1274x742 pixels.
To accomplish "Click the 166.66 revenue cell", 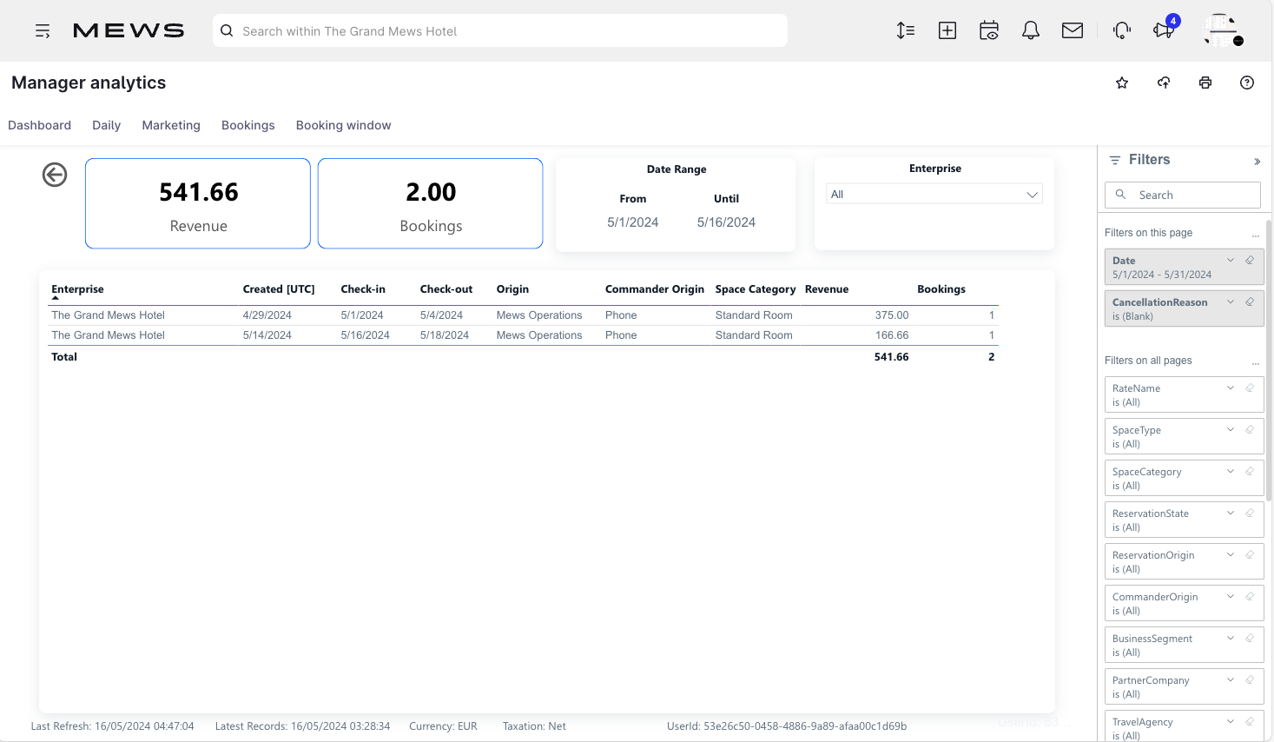I will tap(892, 335).
